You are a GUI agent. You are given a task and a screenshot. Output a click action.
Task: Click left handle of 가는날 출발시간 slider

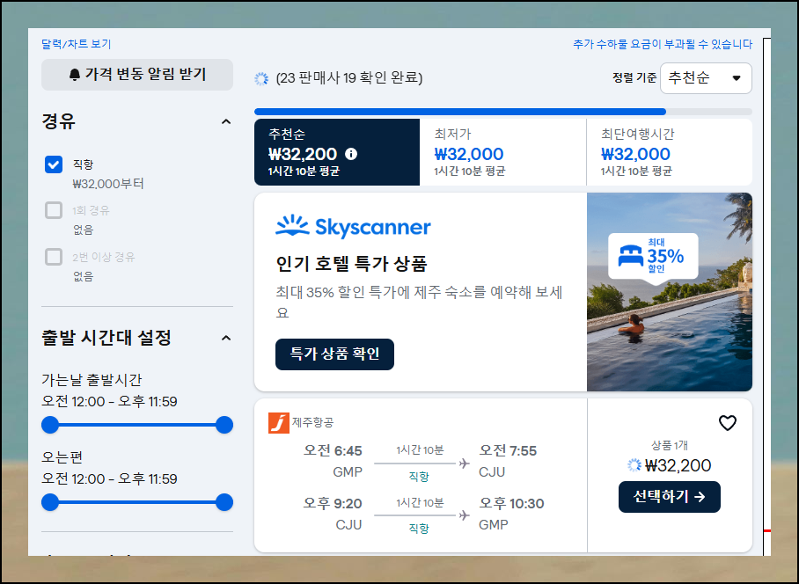pos(50,425)
